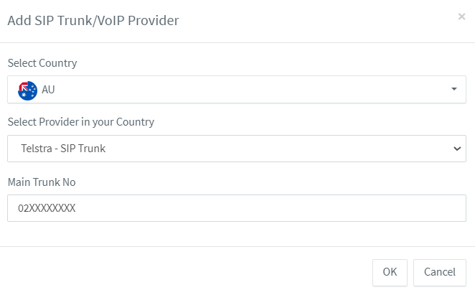Open provider list via chevron arrow
Image resolution: width=475 pixels, height=295 pixels.
(x=457, y=149)
